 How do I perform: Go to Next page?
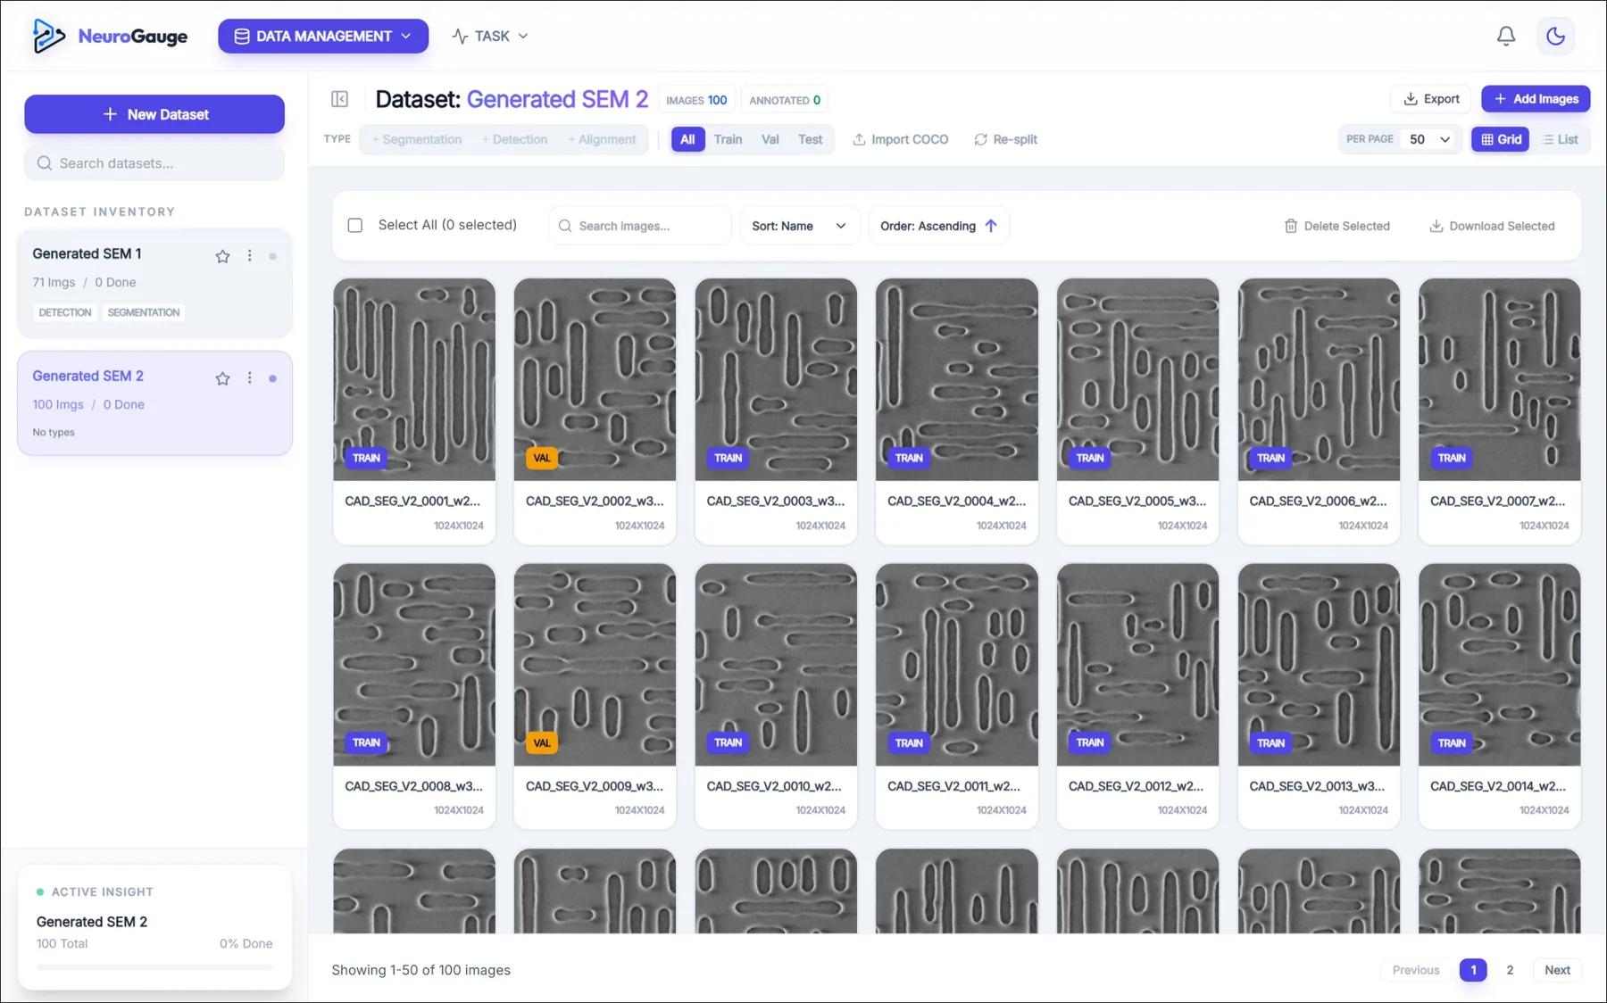[1557, 970]
